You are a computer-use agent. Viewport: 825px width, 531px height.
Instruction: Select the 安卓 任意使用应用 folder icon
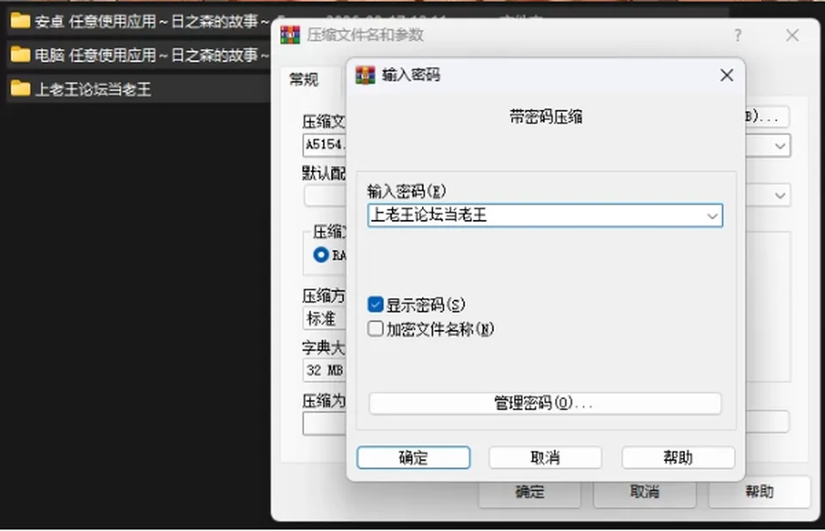(21, 21)
